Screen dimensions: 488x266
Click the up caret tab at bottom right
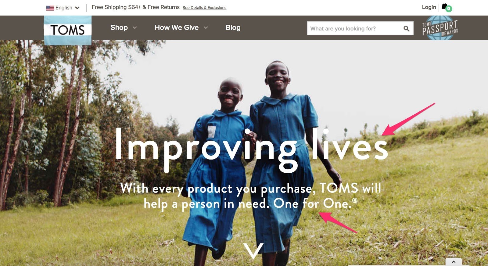pyautogui.click(x=454, y=262)
